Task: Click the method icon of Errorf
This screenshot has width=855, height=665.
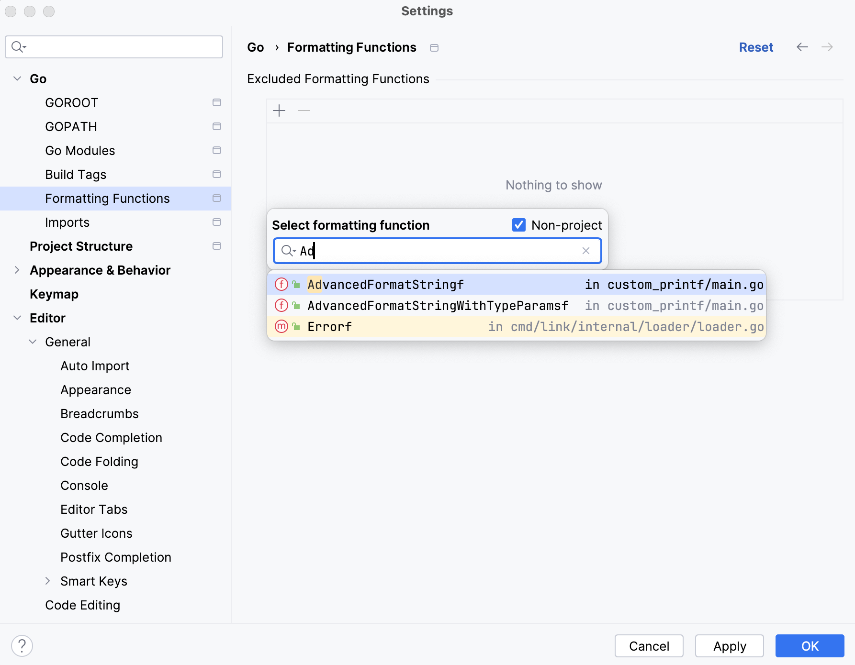Action: pyautogui.click(x=281, y=326)
